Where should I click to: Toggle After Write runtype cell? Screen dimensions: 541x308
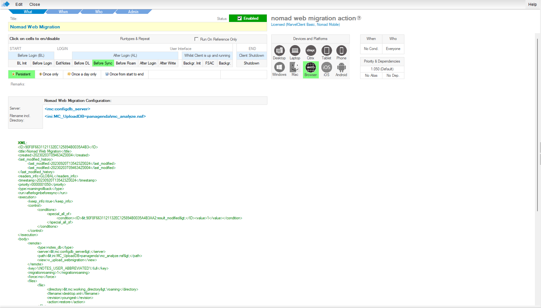[168, 63]
